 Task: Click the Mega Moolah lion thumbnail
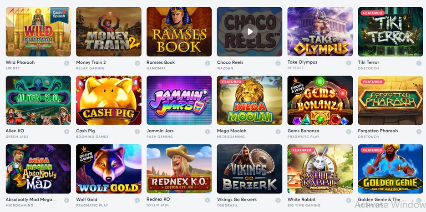(x=249, y=100)
